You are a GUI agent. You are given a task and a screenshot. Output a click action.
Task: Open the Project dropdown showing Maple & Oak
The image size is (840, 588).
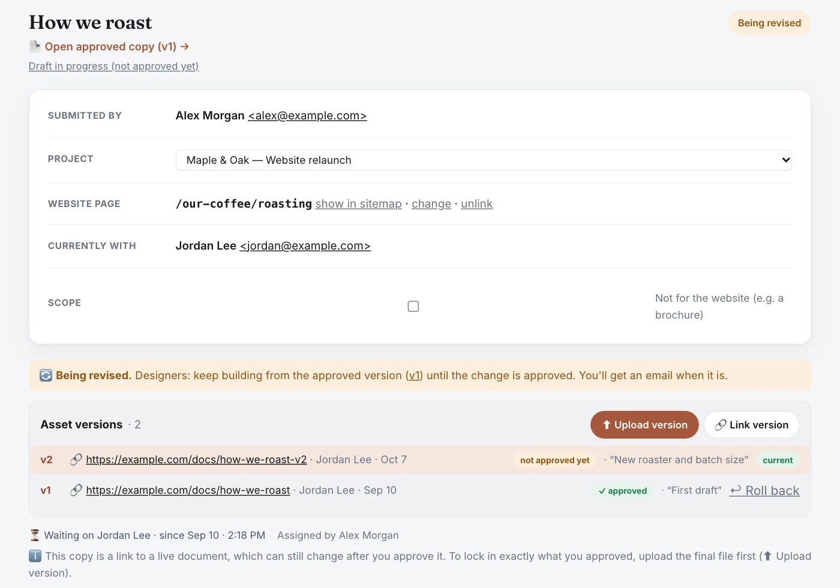[x=484, y=160]
